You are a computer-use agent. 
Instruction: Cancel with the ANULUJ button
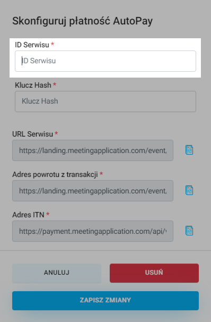(57, 273)
